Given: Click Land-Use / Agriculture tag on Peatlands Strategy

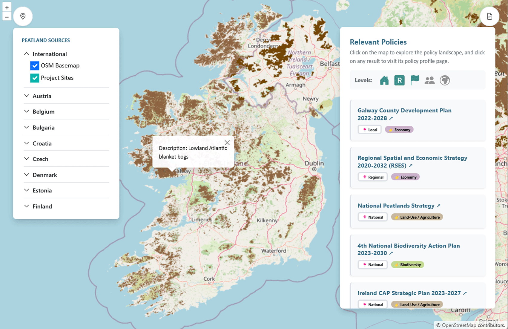Looking at the screenshot, I should coord(417,217).
